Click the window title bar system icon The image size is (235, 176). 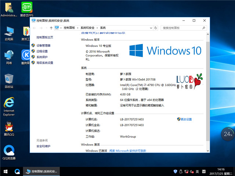33,21
